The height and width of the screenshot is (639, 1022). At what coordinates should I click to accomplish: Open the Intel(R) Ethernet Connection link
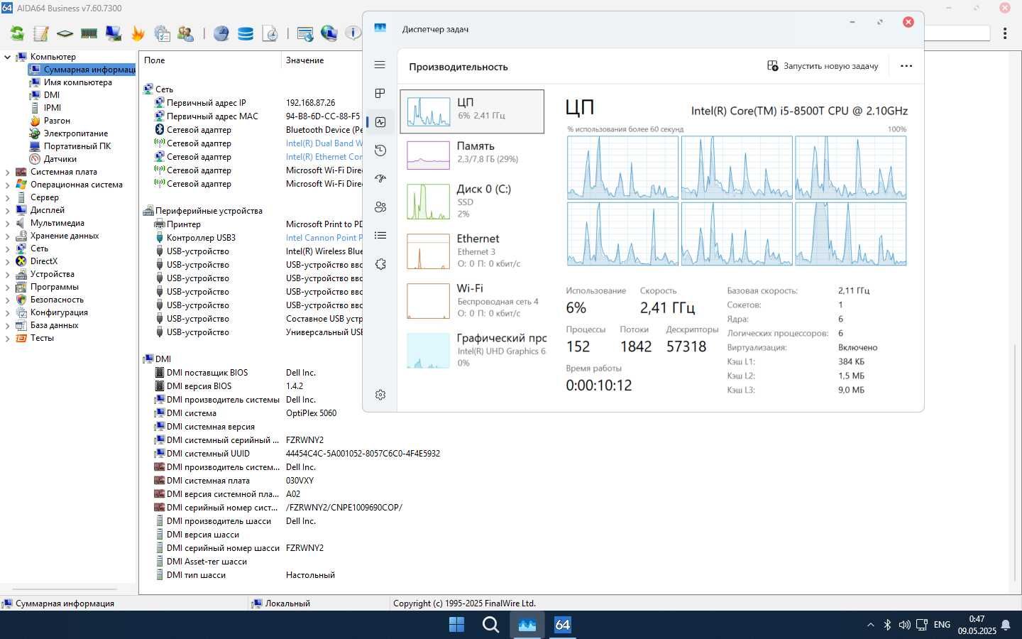[x=324, y=157]
